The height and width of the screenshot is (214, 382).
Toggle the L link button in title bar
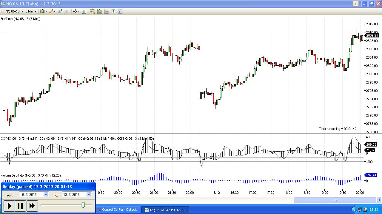click(356, 4)
